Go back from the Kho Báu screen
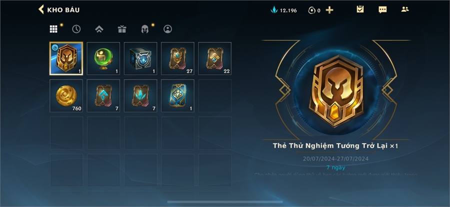Viewport: 450px width, 207px height. pos(41,9)
